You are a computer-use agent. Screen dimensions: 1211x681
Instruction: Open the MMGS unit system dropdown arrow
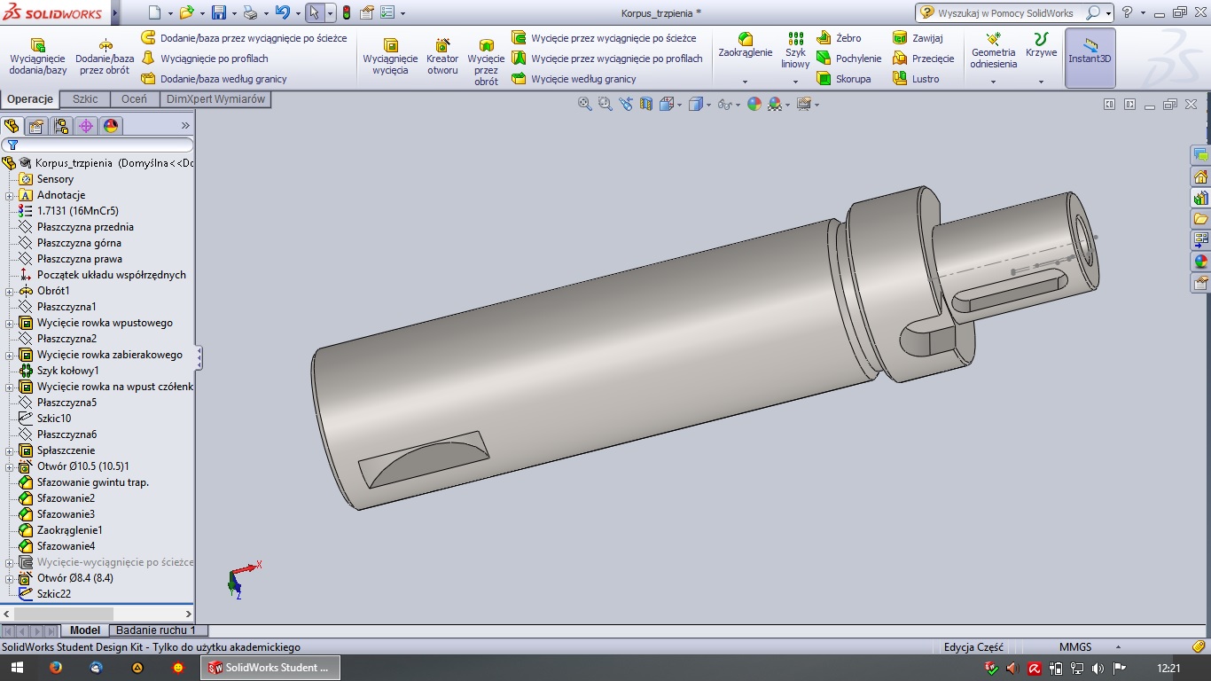coord(1118,647)
